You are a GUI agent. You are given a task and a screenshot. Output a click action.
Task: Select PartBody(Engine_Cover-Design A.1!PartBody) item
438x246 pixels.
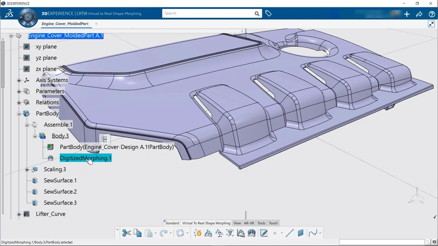click(x=117, y=147)
